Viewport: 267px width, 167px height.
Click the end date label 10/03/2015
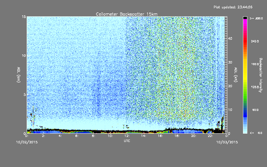pyautogui.click(x=227, y=142)
